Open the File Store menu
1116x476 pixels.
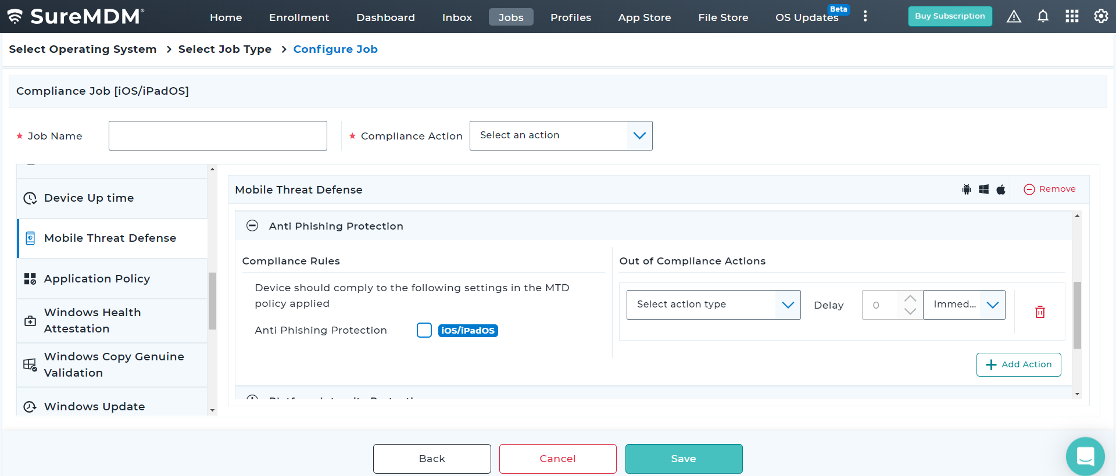coord(723,17)
